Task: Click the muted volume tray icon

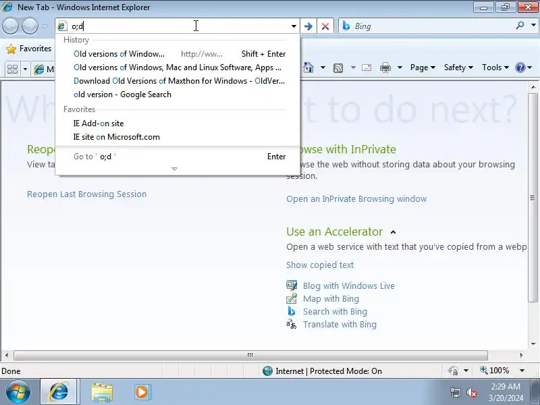Action: (x=471, y=392)
